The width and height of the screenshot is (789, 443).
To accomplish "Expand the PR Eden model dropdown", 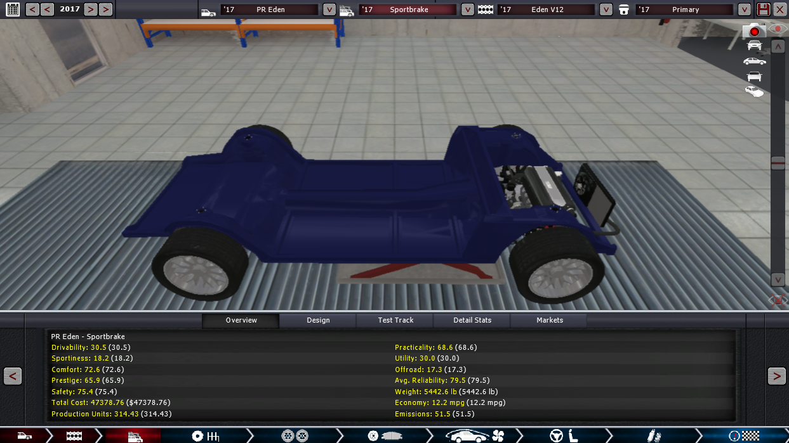I will [329, 10].
